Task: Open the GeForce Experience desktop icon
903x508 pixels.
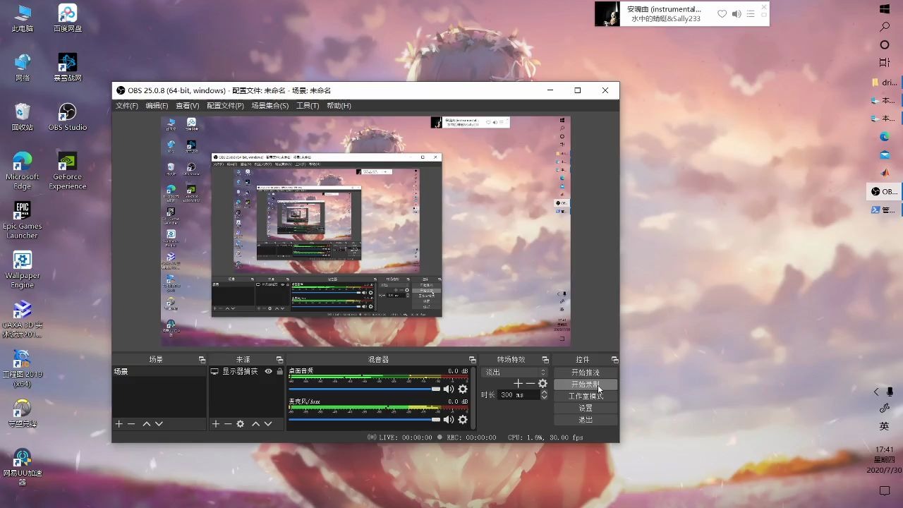Action: 68,171
